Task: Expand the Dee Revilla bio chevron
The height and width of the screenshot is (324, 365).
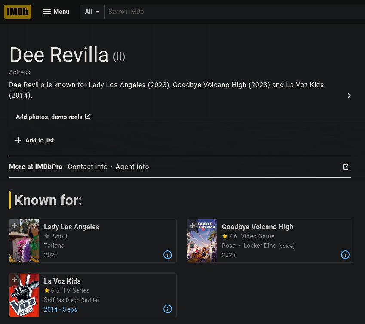Action: [349, 96]
